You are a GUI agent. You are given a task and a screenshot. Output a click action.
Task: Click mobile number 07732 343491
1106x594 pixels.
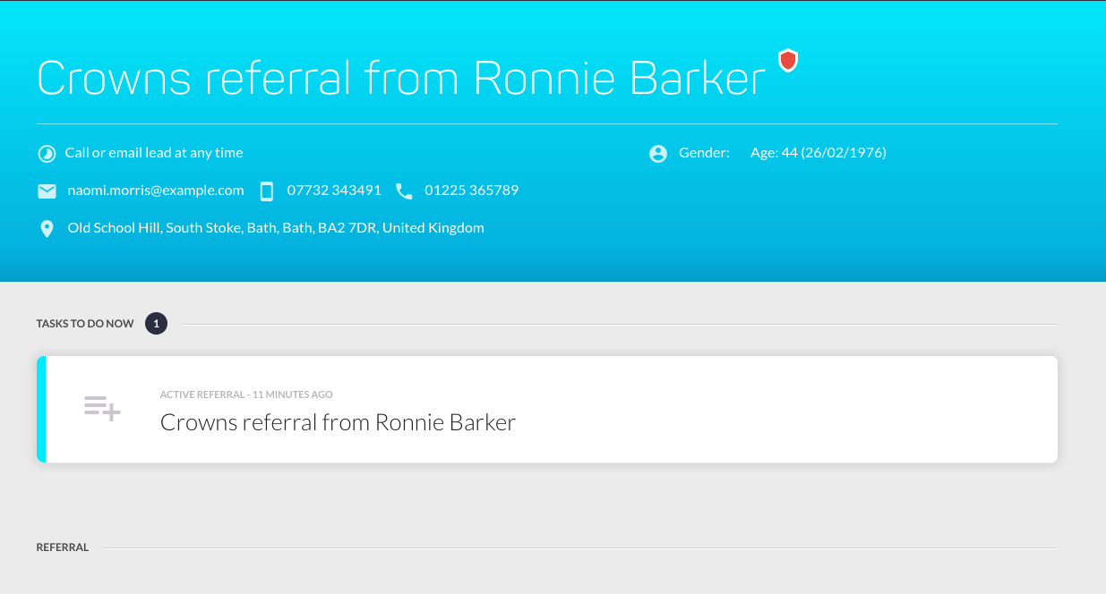click(x=334, y=191)
